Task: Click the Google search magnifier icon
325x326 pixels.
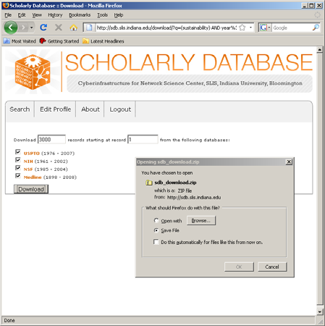Action: point(316,28)
